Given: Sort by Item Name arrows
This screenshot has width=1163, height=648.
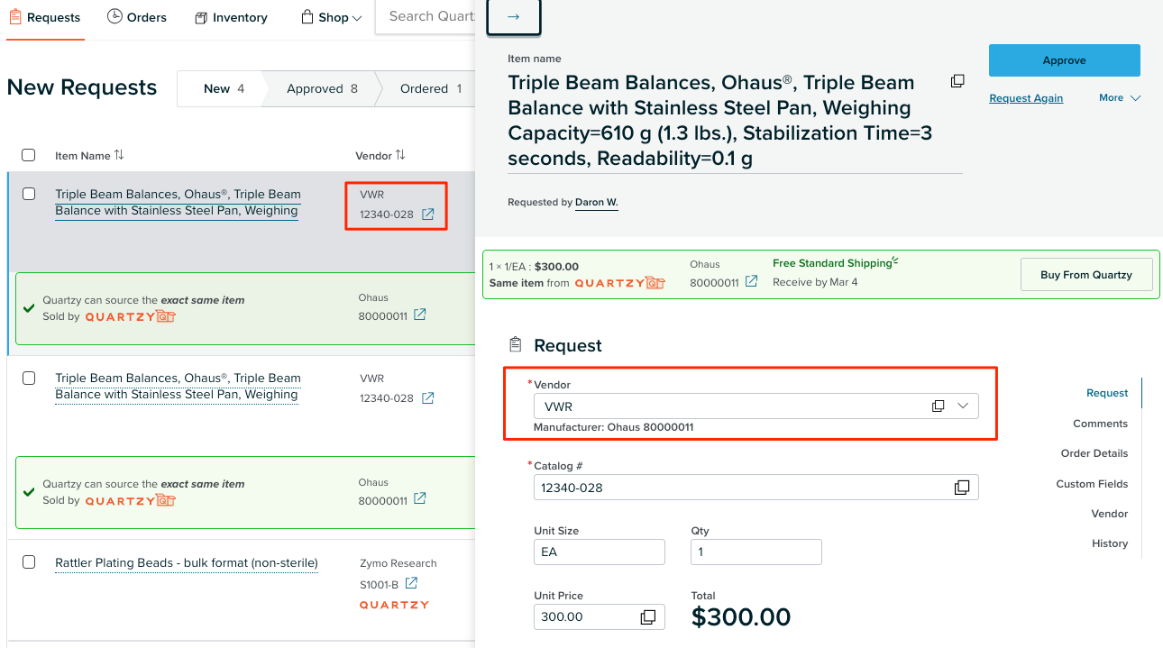Looking at the screenshot, I should point(119,155).
